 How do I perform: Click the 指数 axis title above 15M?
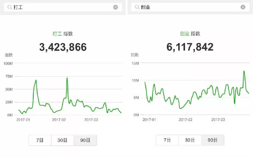pyautogui.click(x=135, y=55)
